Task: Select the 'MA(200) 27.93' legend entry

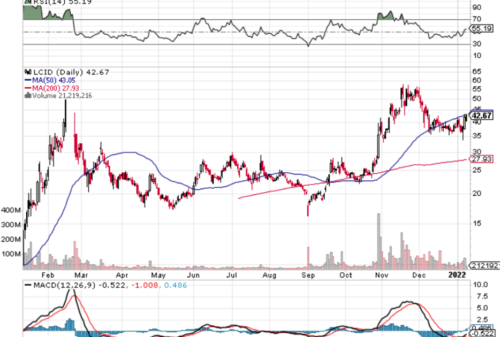Action: 56,88
